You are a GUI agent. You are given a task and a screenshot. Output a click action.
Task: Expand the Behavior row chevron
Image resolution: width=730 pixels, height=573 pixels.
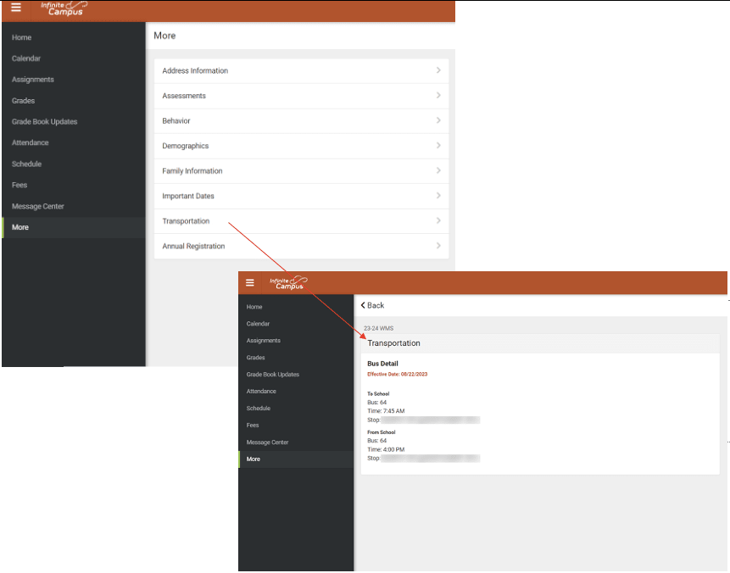(x=438, y=120)
